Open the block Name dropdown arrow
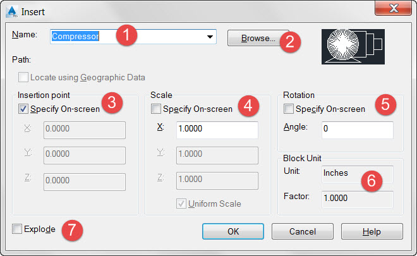Image resolution: width=417 pixels, height=256 pixels. pos(209,37)
